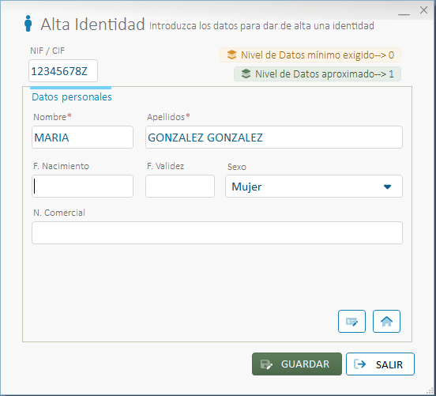Click the person icon beside Alta Identidad

28,24
